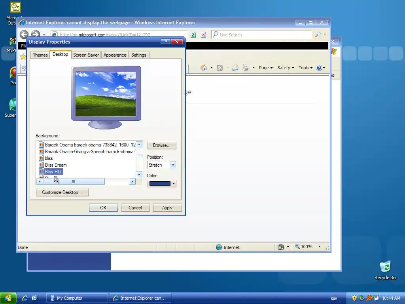Switch to the Screen Saver tab
The height and width of the screenshot is (304, 405).
point(86,55)
